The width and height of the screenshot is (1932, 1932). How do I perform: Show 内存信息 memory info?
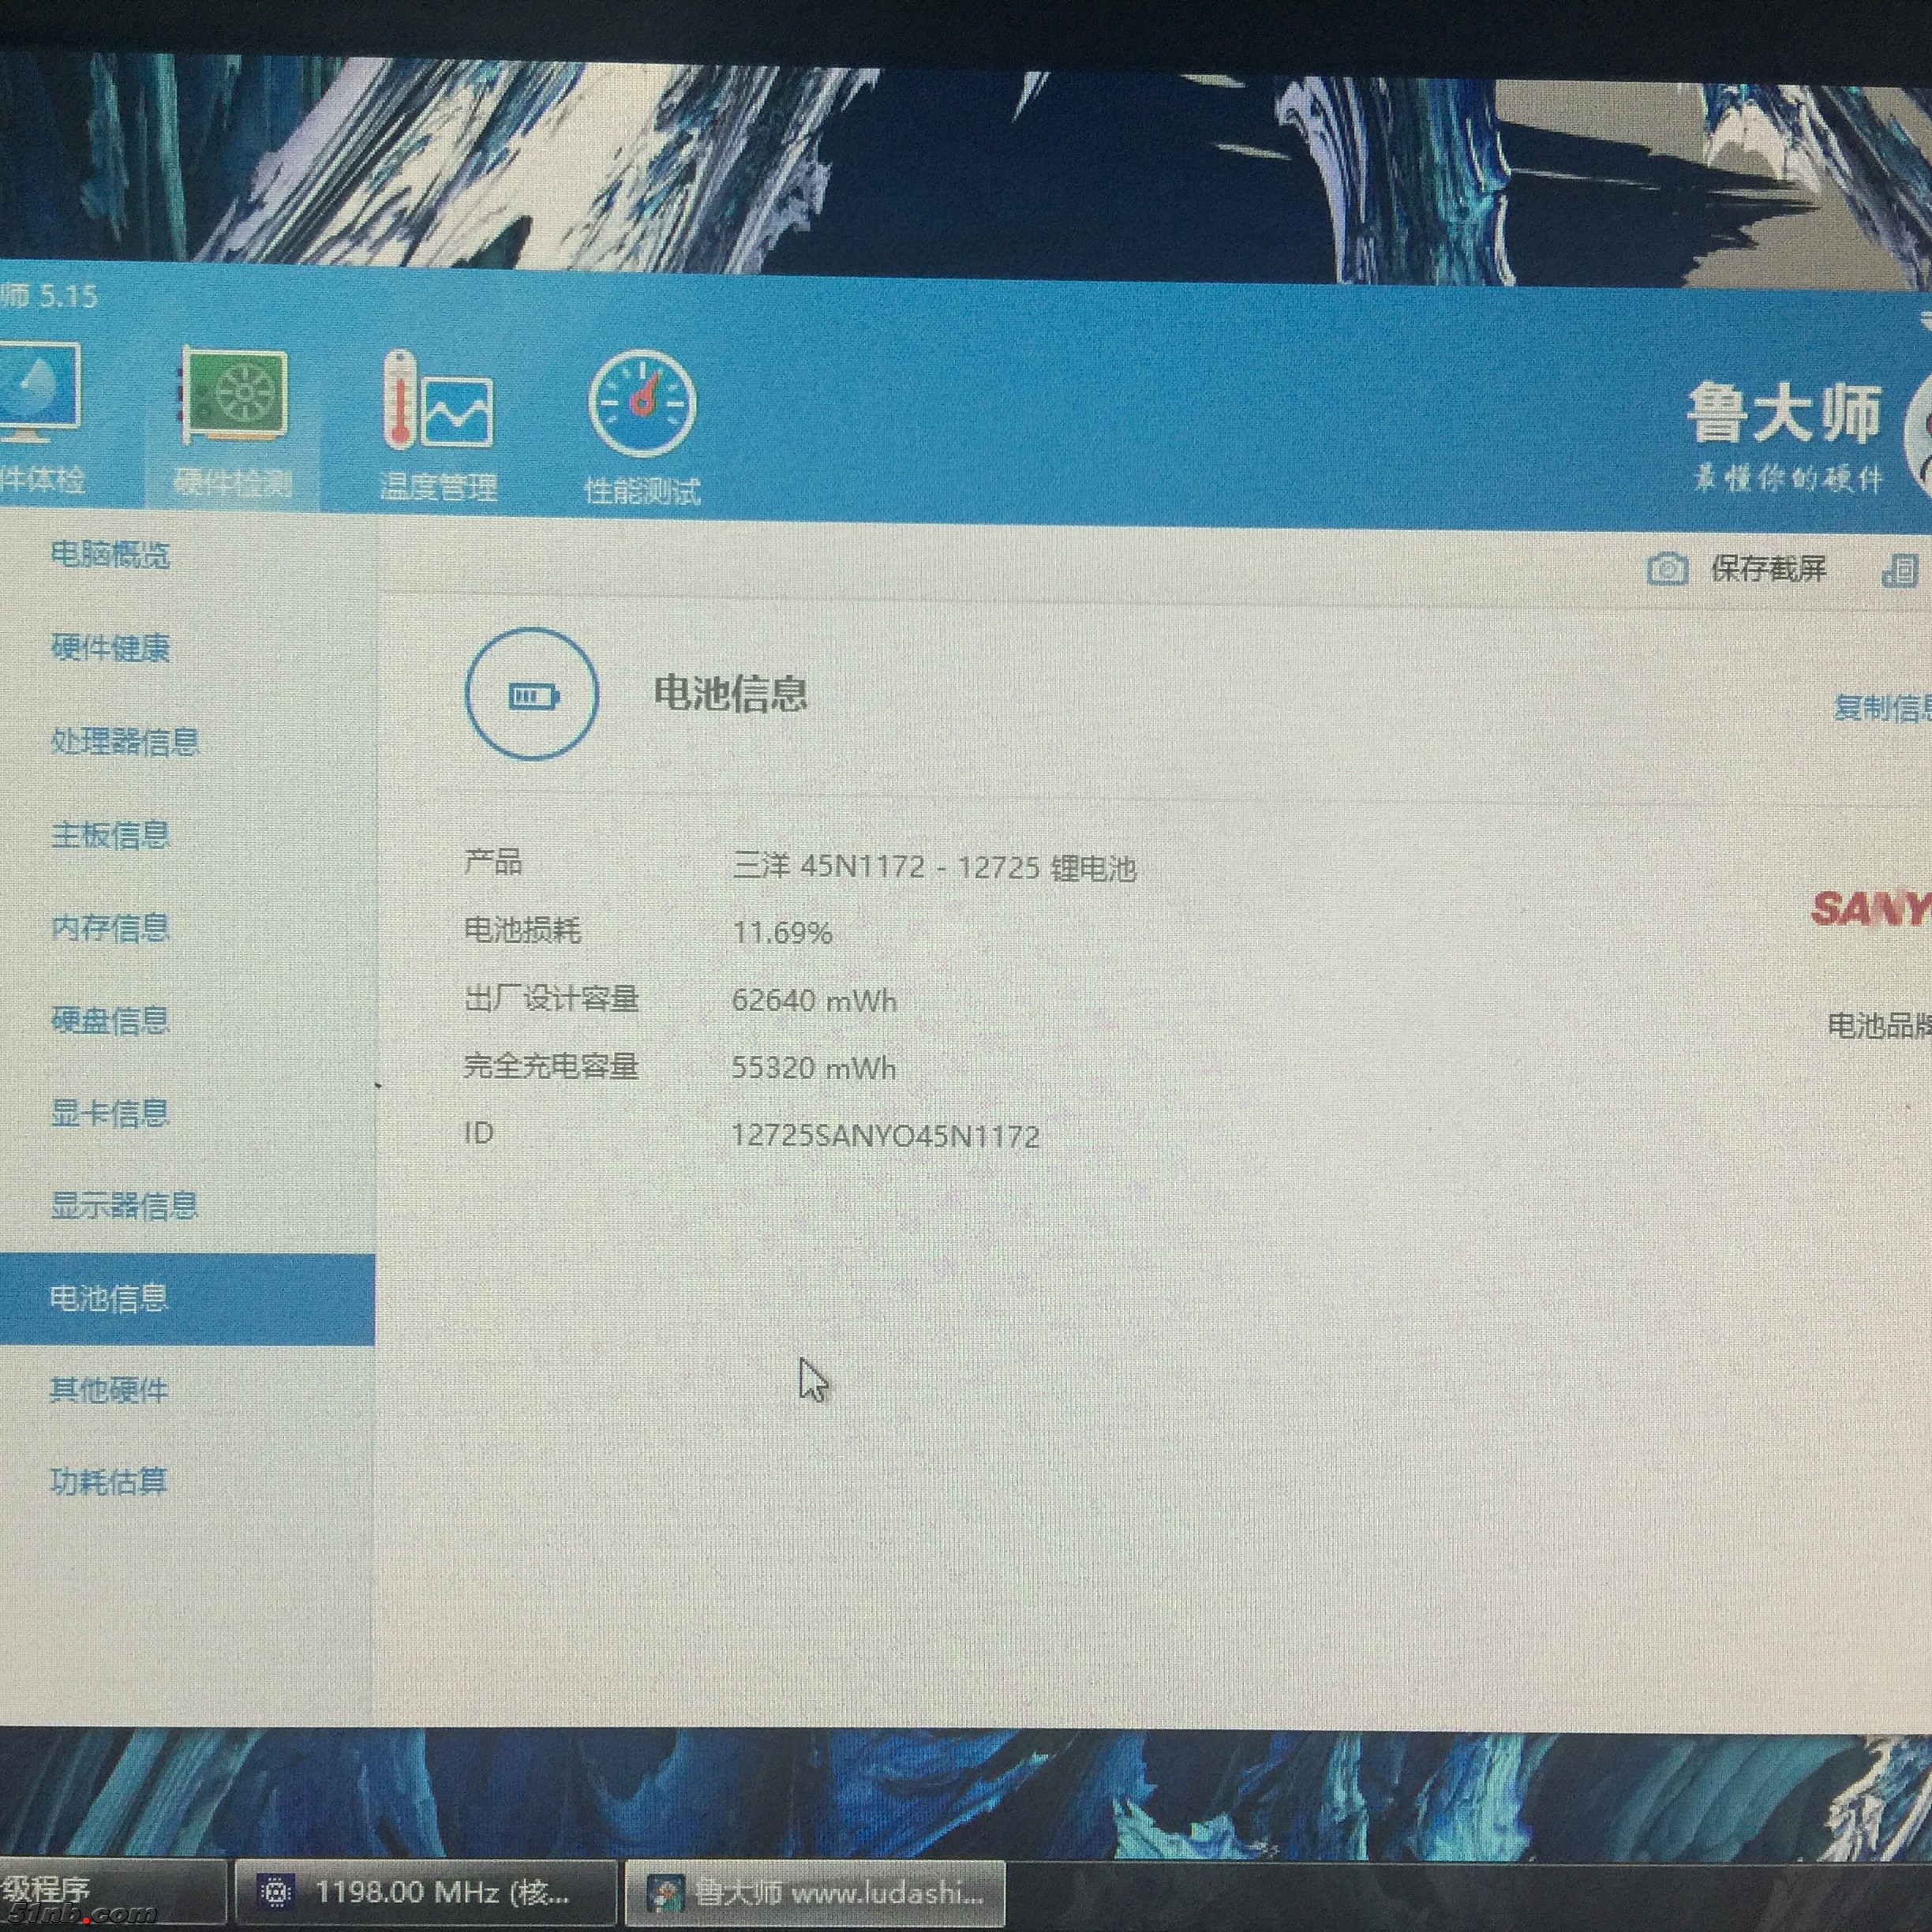click(110, 928)
